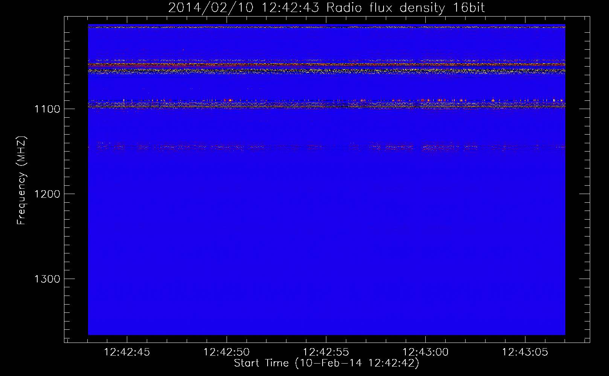Click the 1100 frequency tick label
The width and height of the screenshot is (609, 376).
(x=47, y=109)
